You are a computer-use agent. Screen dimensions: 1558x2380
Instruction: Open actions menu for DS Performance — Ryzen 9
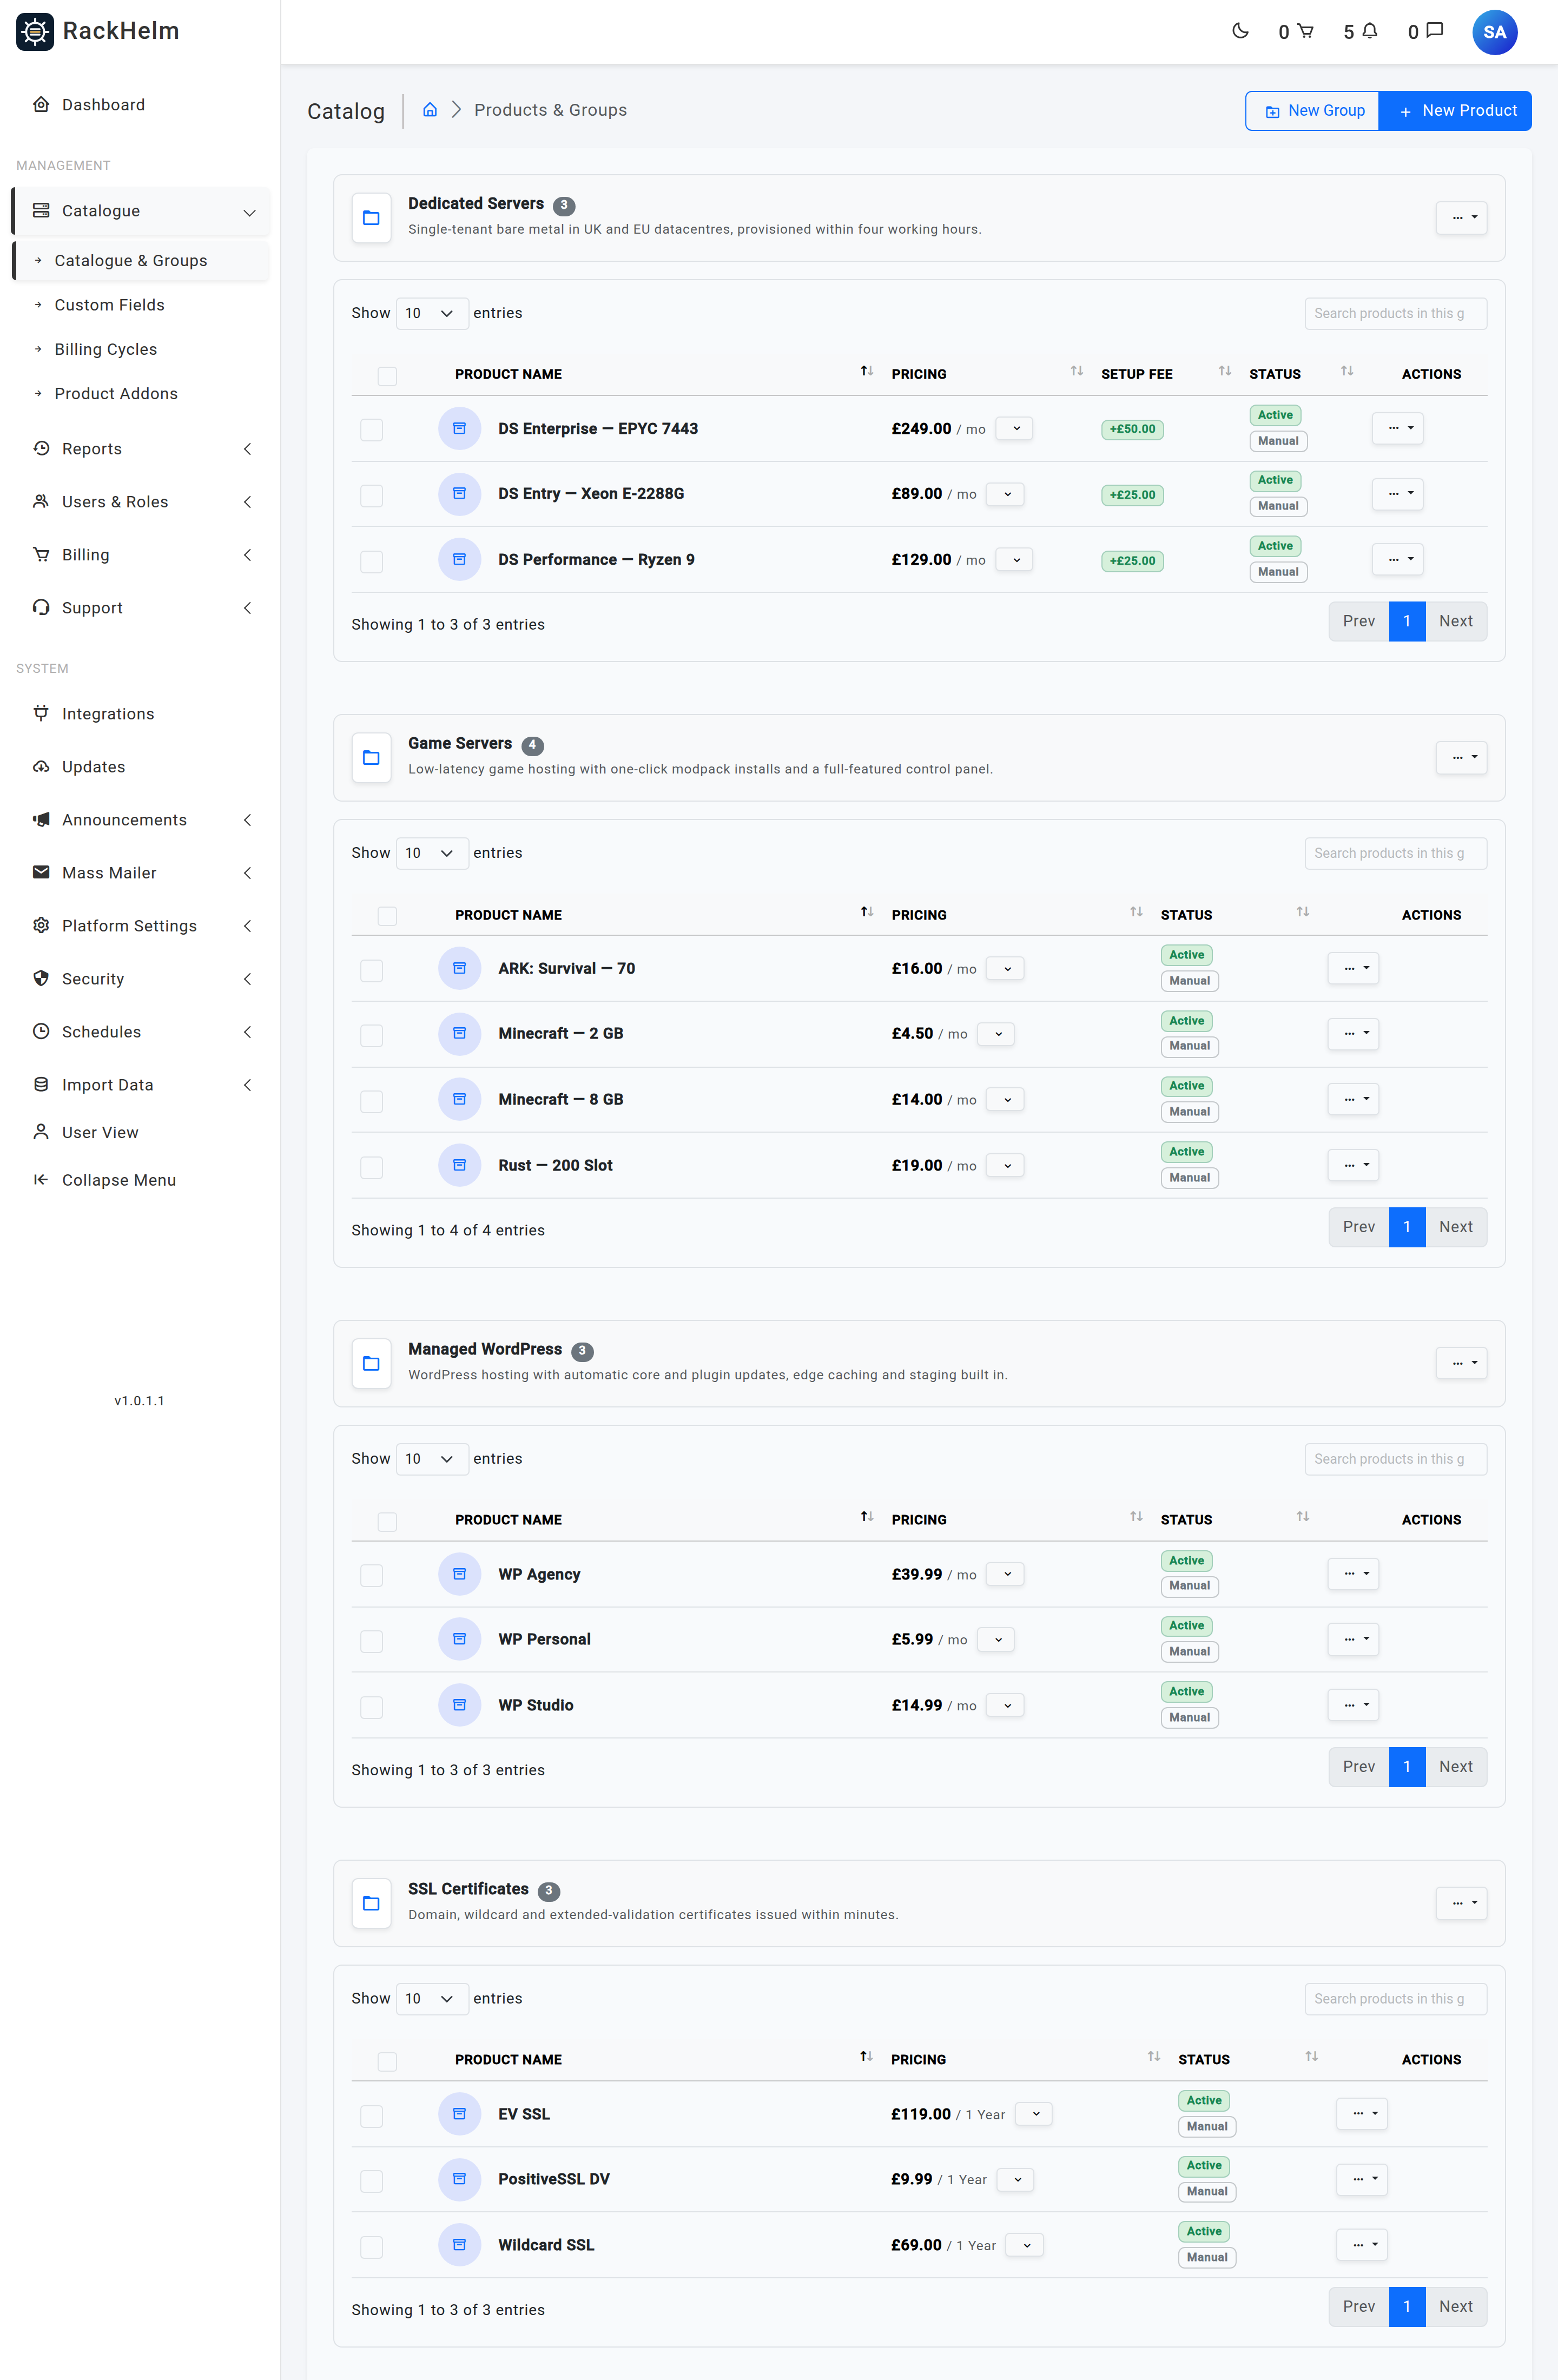(x=1397, y=559)
